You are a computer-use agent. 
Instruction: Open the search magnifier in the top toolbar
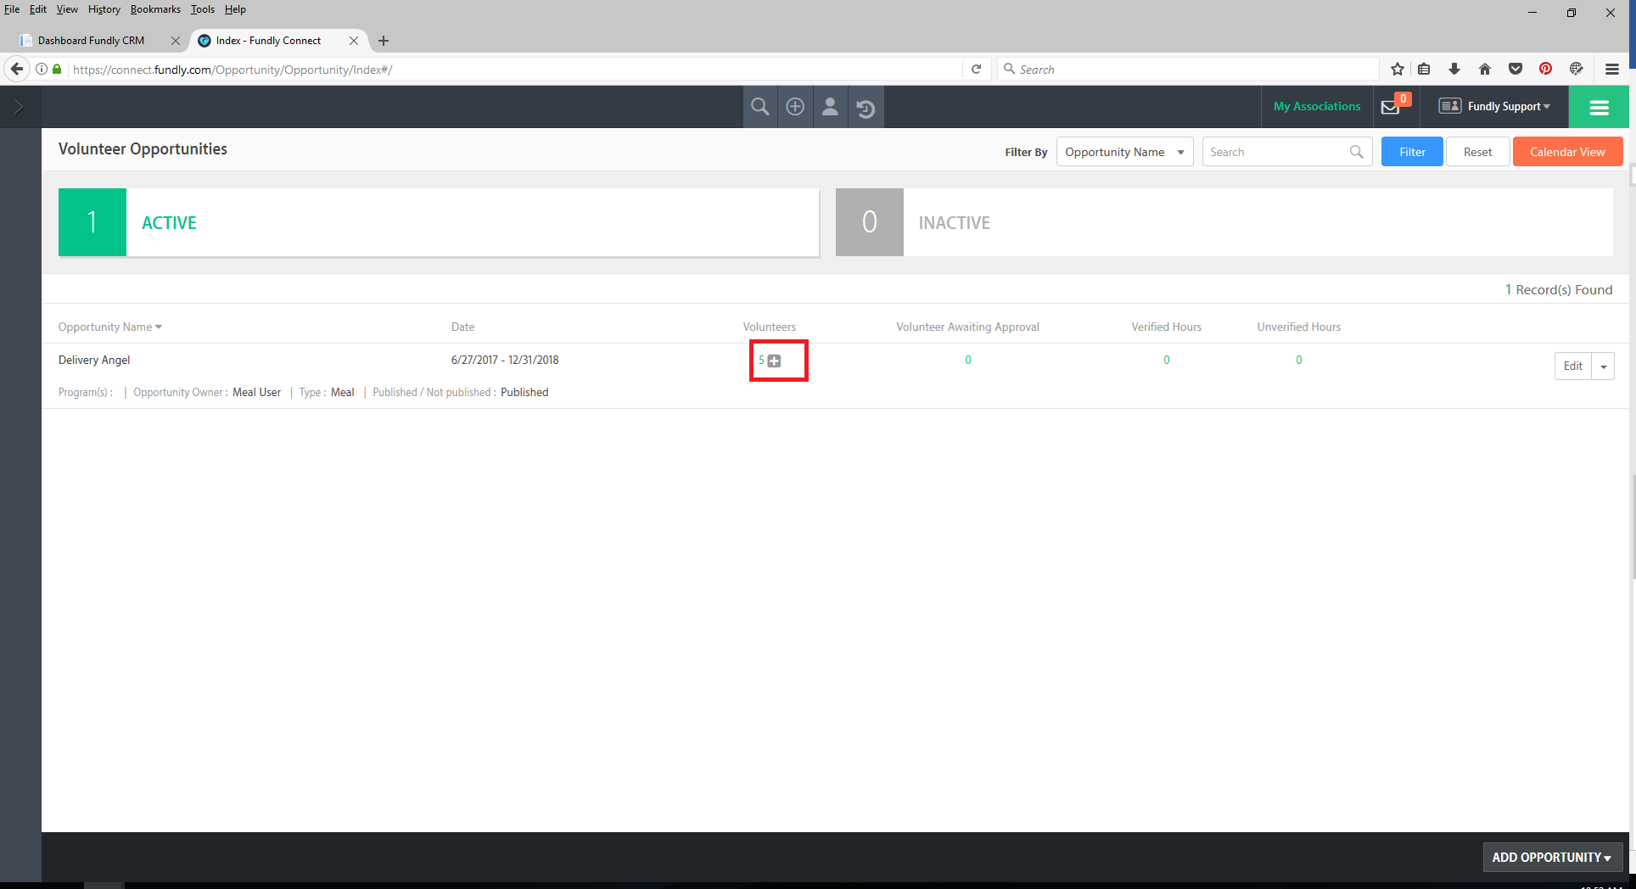[x=760, y=107]
